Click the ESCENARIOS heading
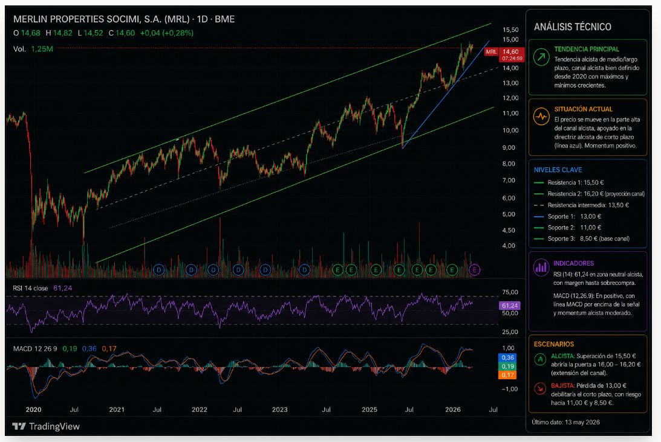Image resolution: width=661 pixels, height=442 pixels. point(553,344)
